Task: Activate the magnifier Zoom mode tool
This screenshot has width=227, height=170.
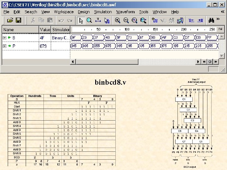Action: pyautogui.click(x=89, y=20)
